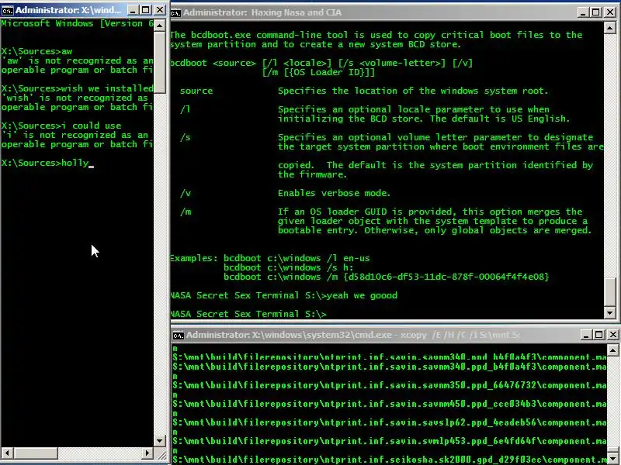Click 'Enables verbose mode.' description

(x=335, y=193)
